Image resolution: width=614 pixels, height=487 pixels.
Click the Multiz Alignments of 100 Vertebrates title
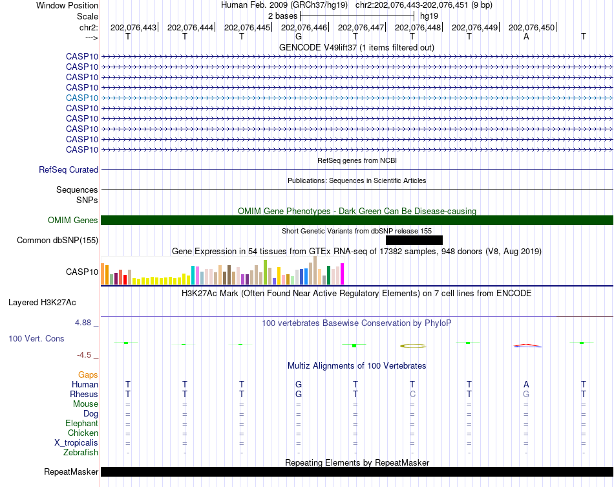point(357,365)
